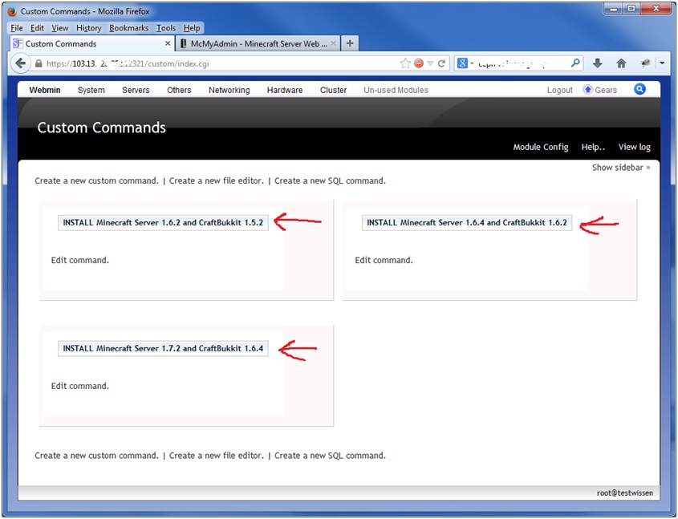Screen dimensions: 678x519
Task: Click the search magnifier in search box
Action: point(575,63)
